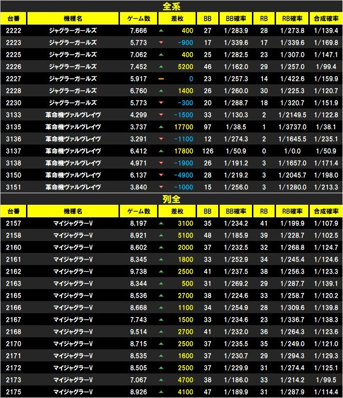Click the BB count 126
The height and width of the screenshot is (398, 343).
tap(208, 151)
